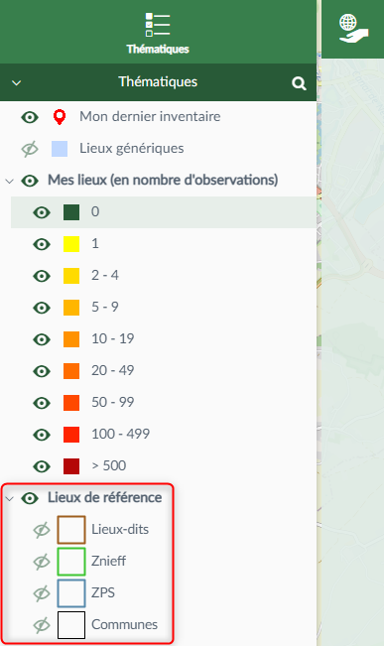
Task: Click the yellow swatch for 1 observation
Action: pyautogui.click(x=71, y=244)
